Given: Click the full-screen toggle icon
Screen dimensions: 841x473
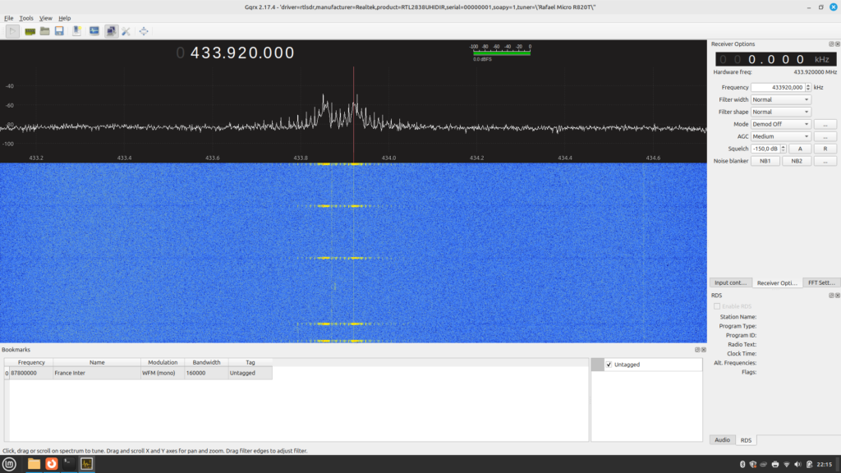Looking at the screenshot, I should tap(144, 31).
